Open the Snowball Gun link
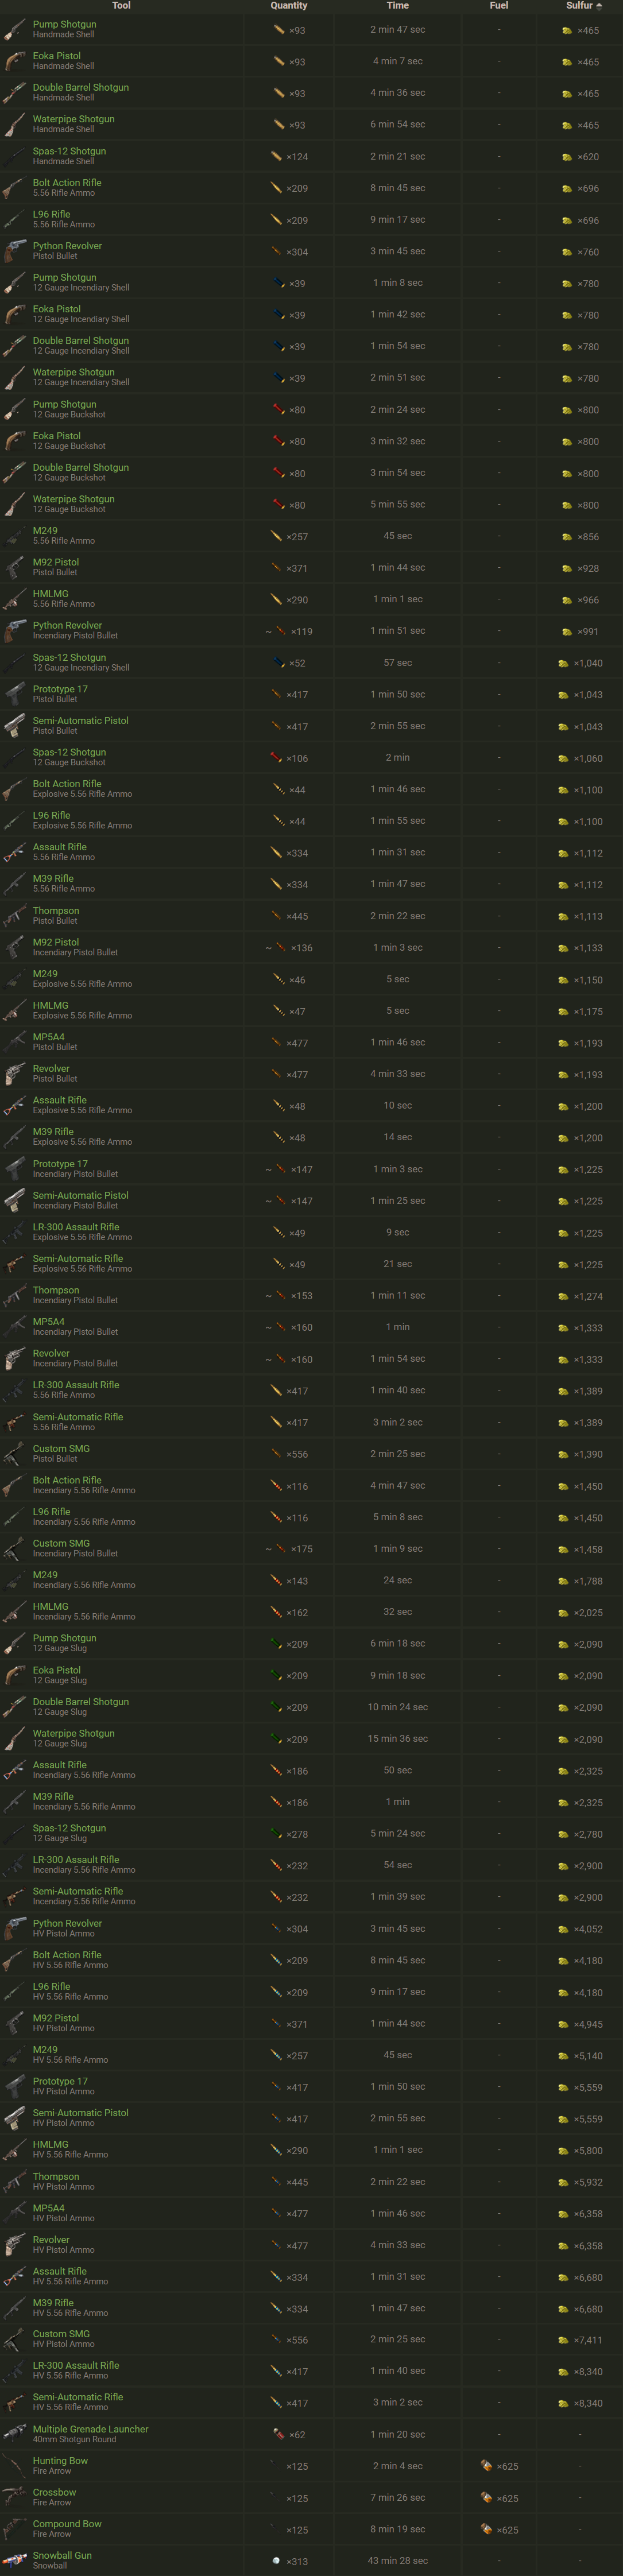623x2576 pixels. point(62,2554)
